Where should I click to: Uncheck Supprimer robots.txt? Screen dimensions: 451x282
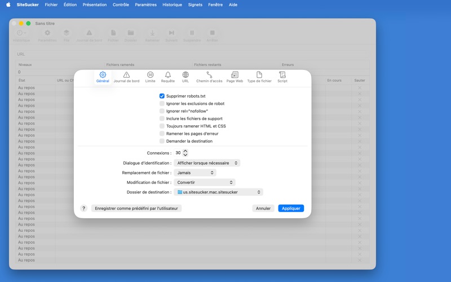pos(162,96)
